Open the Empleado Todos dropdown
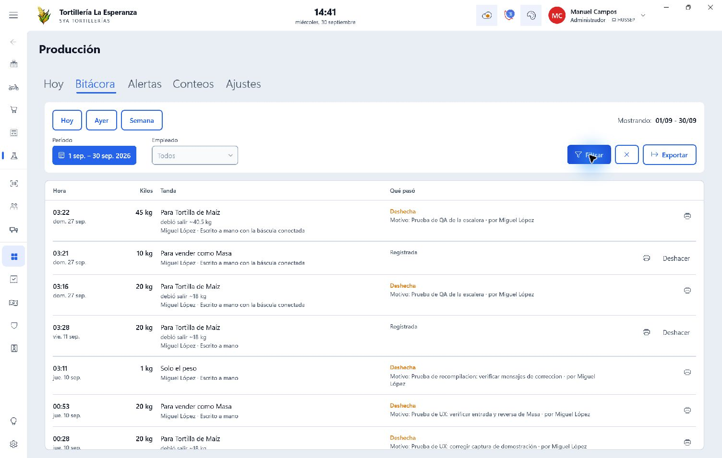The image size is (722, 458). 195,155
